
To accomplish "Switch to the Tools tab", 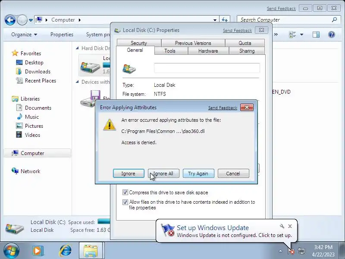I will (170, 51).
